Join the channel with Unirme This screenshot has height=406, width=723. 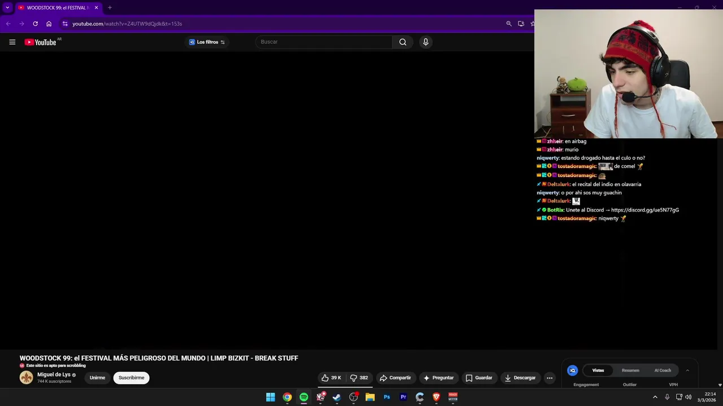(97, 378)
